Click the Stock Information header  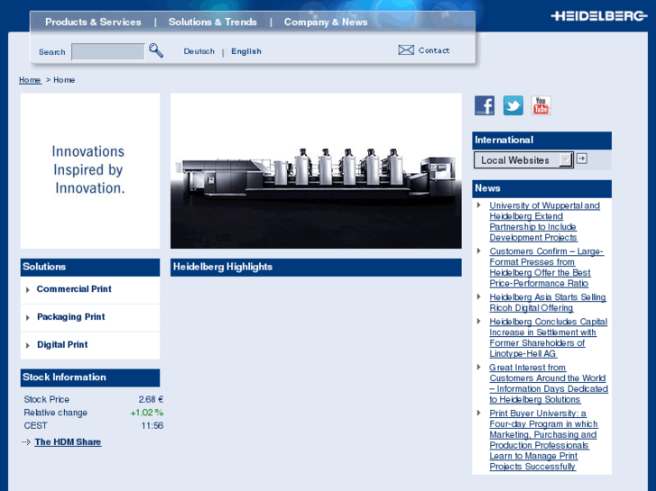pyautogui.click(x=90, y=377)
